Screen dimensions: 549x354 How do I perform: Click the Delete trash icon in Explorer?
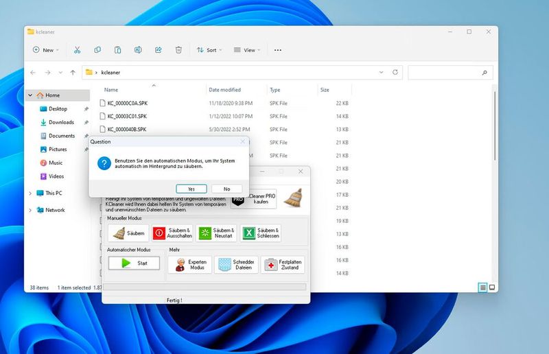click(178, 50)
